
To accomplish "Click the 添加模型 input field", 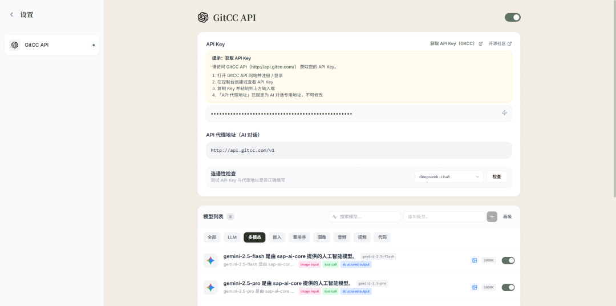I will tap(444, 217).
